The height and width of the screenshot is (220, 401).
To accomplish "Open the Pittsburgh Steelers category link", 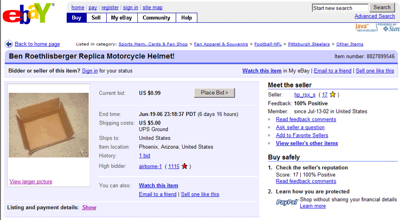I will pyautogui.click(x=309, y=44).
